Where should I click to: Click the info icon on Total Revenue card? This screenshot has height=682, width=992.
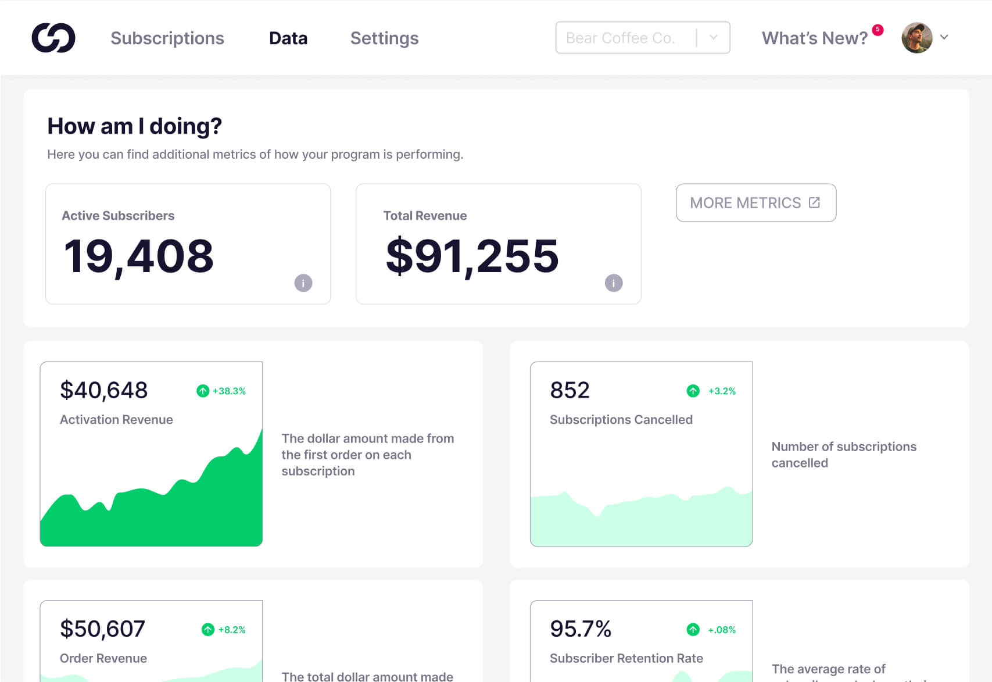(x=614, y=283)
